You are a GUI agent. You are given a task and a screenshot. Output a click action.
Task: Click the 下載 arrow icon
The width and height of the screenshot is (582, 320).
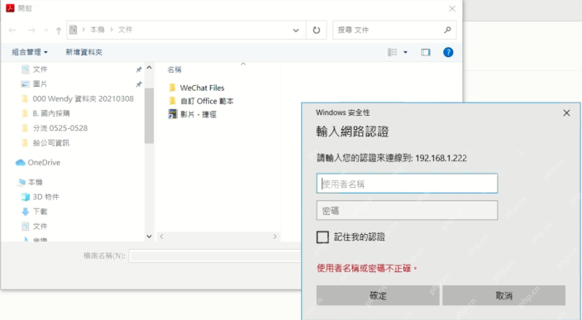26,212
